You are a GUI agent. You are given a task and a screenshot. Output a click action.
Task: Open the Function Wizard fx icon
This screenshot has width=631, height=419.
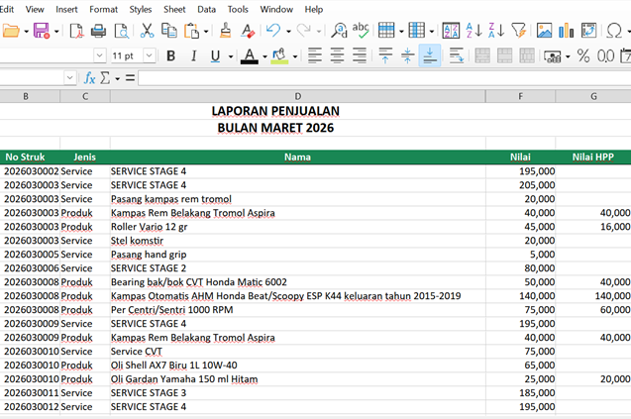[x=90, y=77]
